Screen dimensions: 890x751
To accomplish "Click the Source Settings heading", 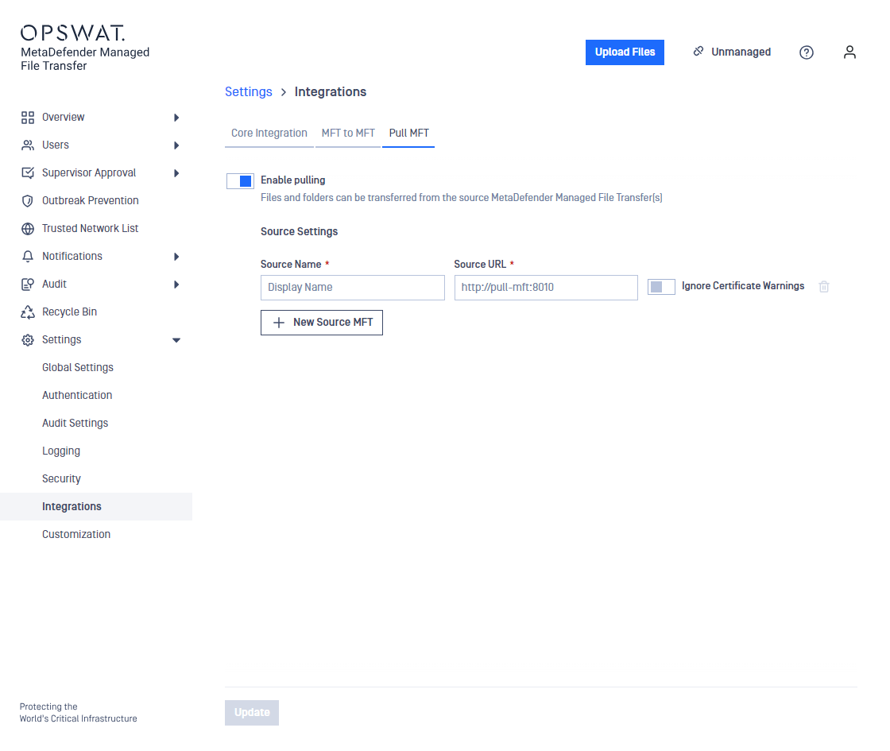I will click(x=299, y=231).
